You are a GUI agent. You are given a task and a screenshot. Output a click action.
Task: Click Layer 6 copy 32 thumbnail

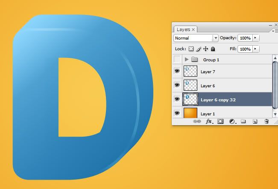(190, 99)
